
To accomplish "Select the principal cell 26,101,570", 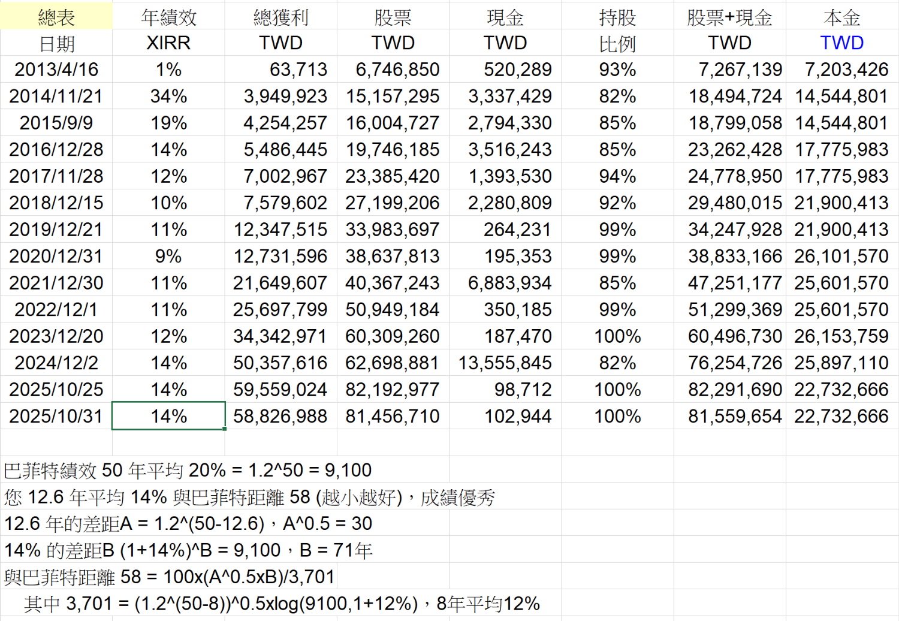I will [841, 257].
